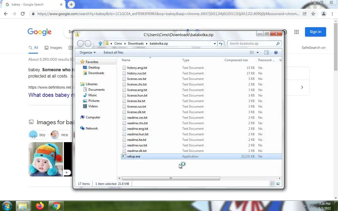The height and width of the screenshot is (211, 338).
Task: Select Network in navigation pane
Action: [x=92, y=128]
